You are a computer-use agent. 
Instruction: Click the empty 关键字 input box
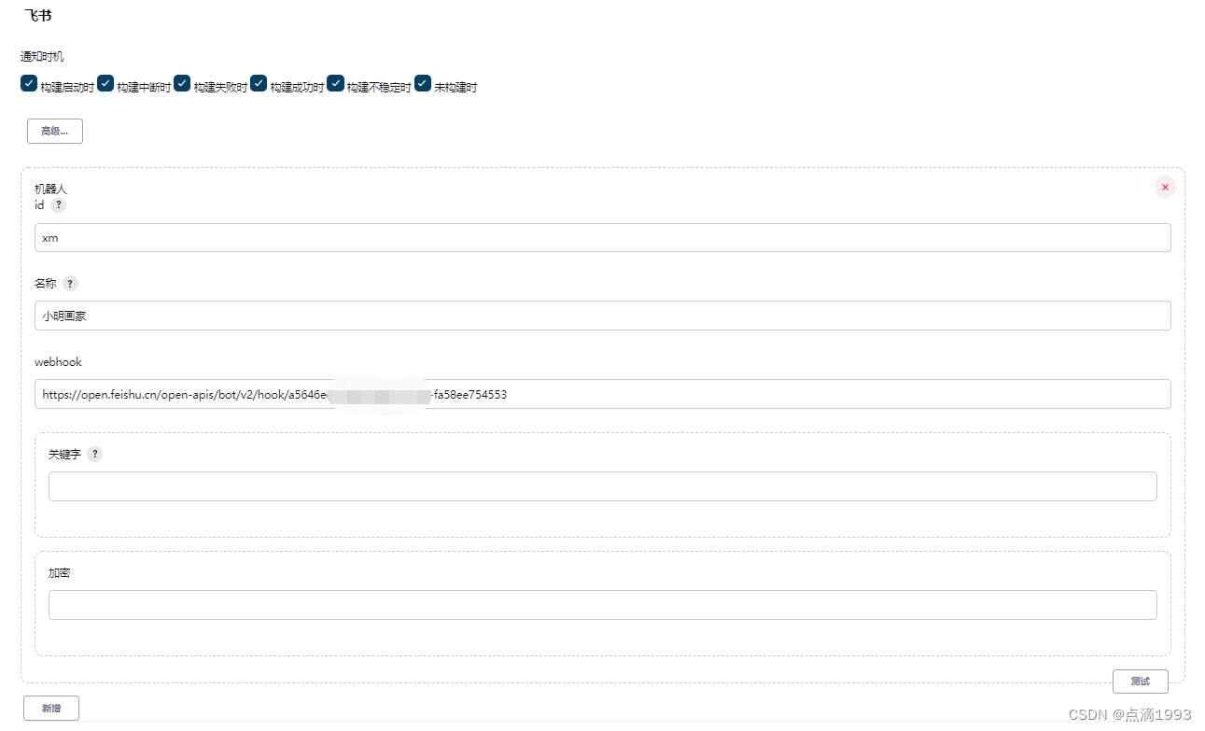coord(602,485)
